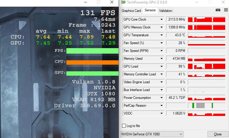Screen dimensions: 229x138
Task: Click the 41 % memory controller load value
Action: click(x=176, y=74)
